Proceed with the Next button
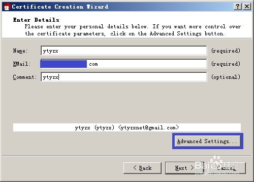The height and width of the screenshot is (182, 254). (x=184, y=168)
